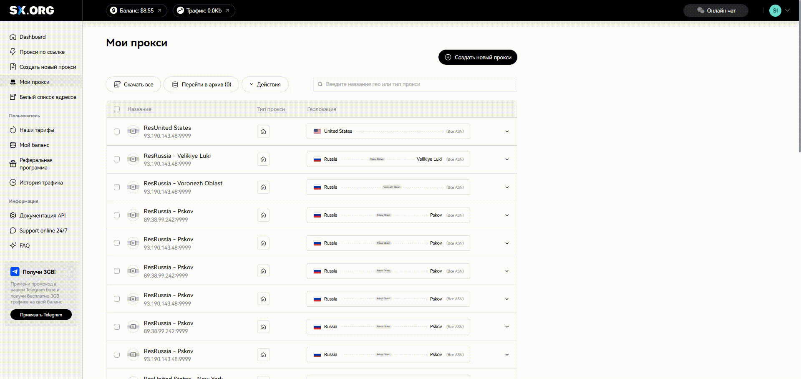Go to Dashboard in sidebar
Screen dimensions: 801x379
[x=32, y=37]
